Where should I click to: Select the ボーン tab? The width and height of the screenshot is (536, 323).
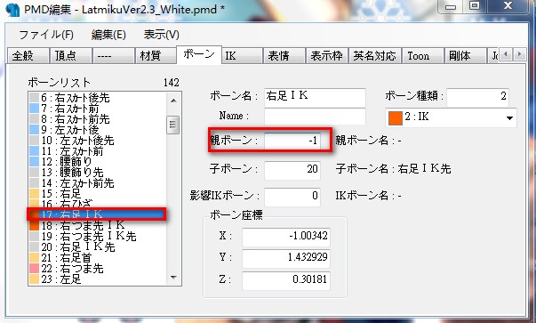click(x=199, y=54)
